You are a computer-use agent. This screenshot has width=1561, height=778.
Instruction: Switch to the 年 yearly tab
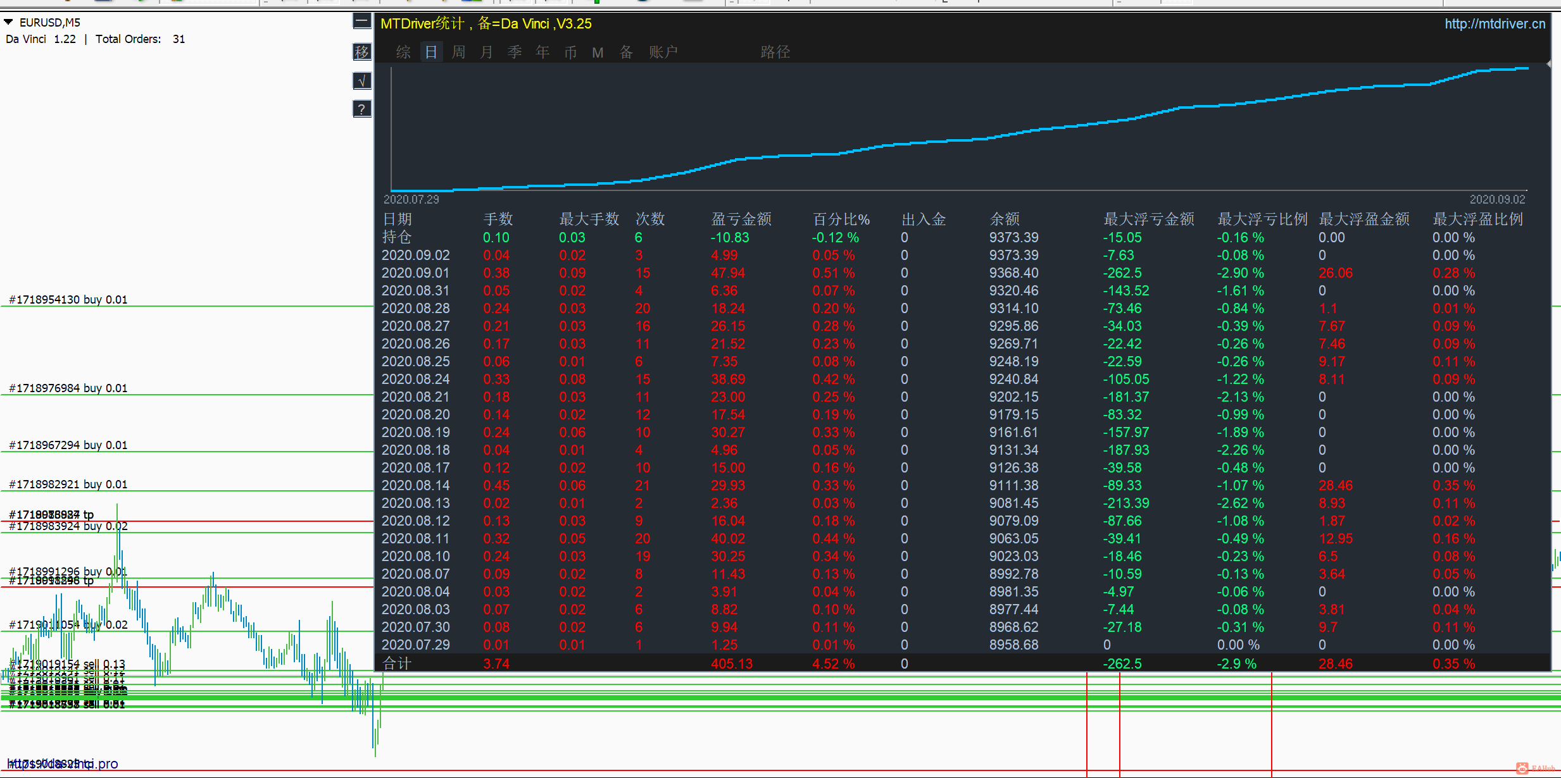pos(542,52)
